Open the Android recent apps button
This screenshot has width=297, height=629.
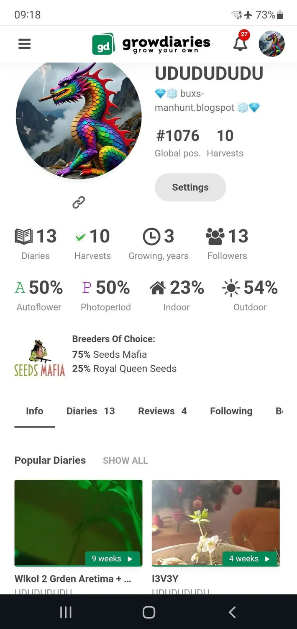click(66, 612)
